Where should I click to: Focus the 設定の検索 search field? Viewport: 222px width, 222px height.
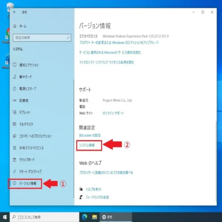coord(42,38)
